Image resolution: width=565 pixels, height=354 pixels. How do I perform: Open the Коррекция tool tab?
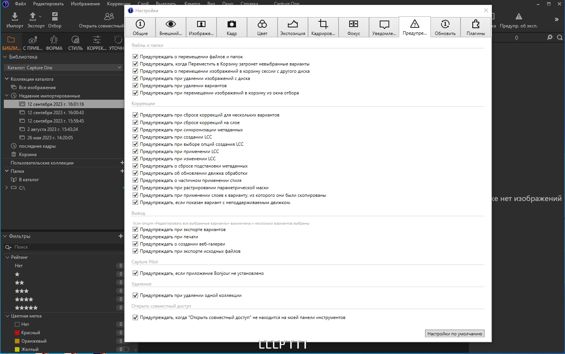(x=97, y=42)
